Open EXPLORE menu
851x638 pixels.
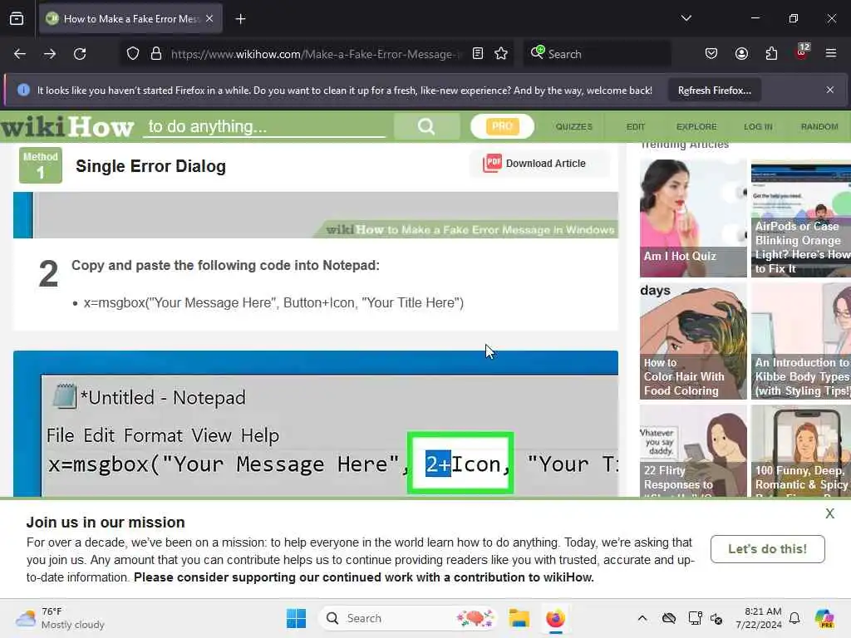[x=696, y=126]
